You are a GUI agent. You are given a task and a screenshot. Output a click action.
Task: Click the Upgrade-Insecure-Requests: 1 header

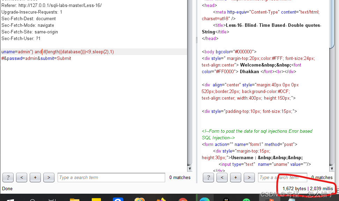32,12
